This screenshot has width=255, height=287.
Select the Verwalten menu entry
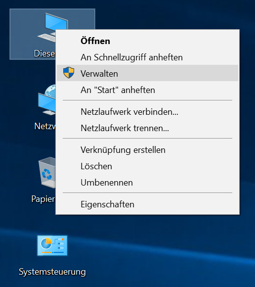tap(147, 73)
